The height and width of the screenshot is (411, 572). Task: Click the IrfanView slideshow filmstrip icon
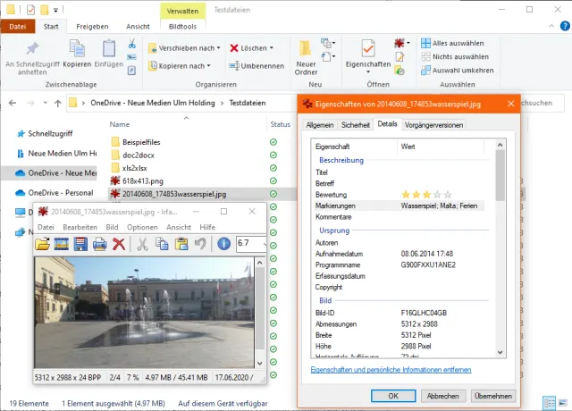[x=62, y=244]
